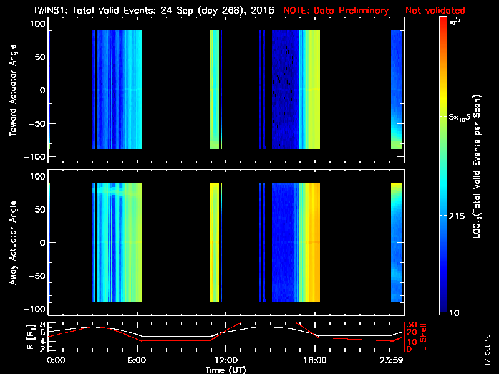Click the Time (UT) axis label
Screen dimensions: 499x374
pyautogui.click(x=226, y=369)
